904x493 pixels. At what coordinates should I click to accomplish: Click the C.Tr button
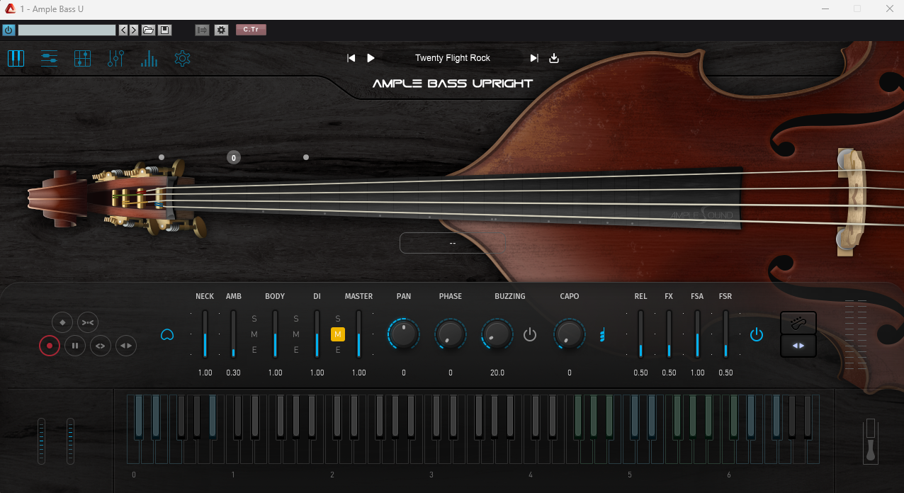click(x=251, y=30)
